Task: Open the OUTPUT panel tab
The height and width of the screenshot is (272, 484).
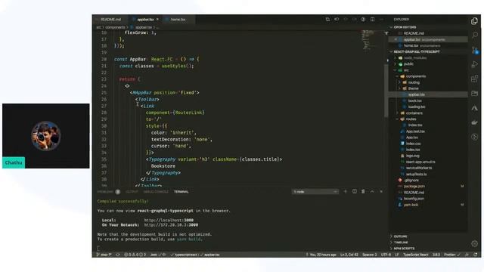Action: click(132, 192)
